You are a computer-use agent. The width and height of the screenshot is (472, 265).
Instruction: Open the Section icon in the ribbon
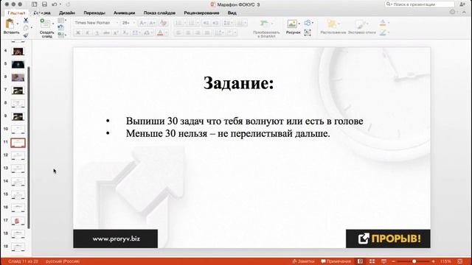coord(60,35)
